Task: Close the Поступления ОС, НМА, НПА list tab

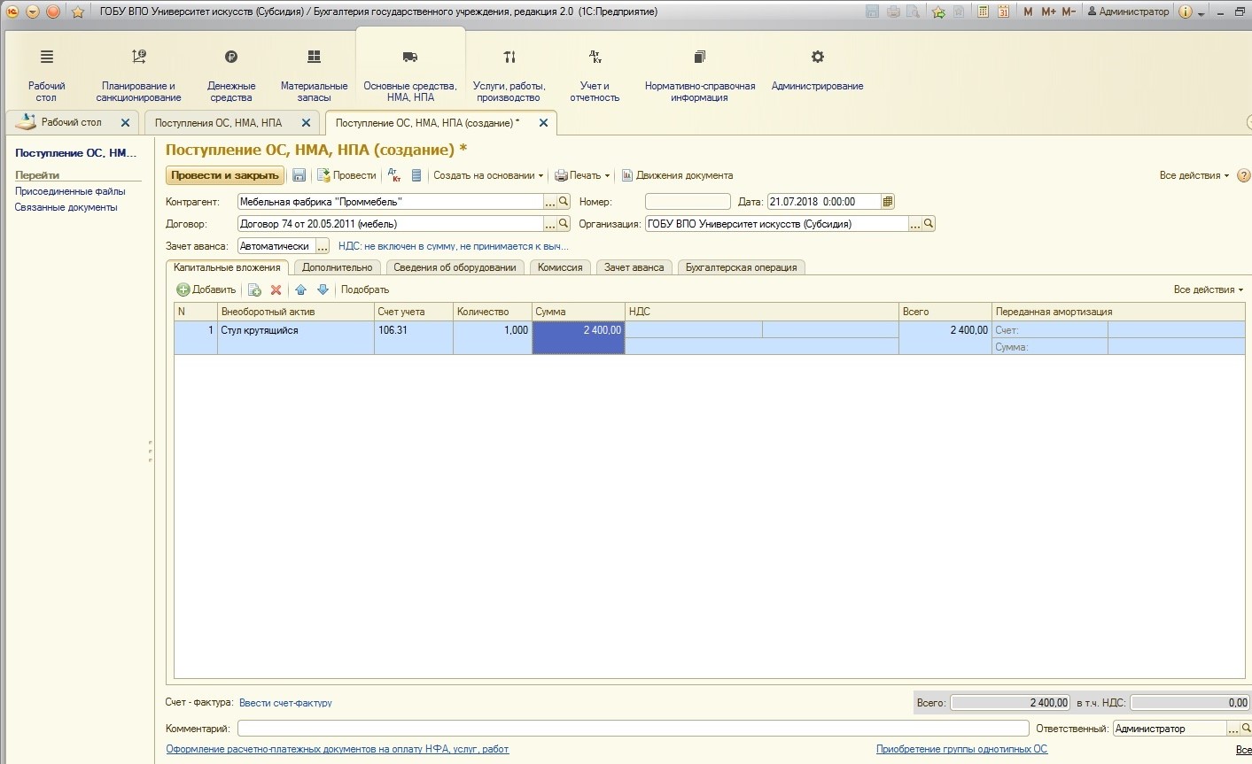Action: 306,123
